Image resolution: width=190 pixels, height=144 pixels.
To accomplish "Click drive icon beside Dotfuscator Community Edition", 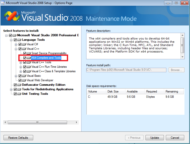I will click(19, 85).
